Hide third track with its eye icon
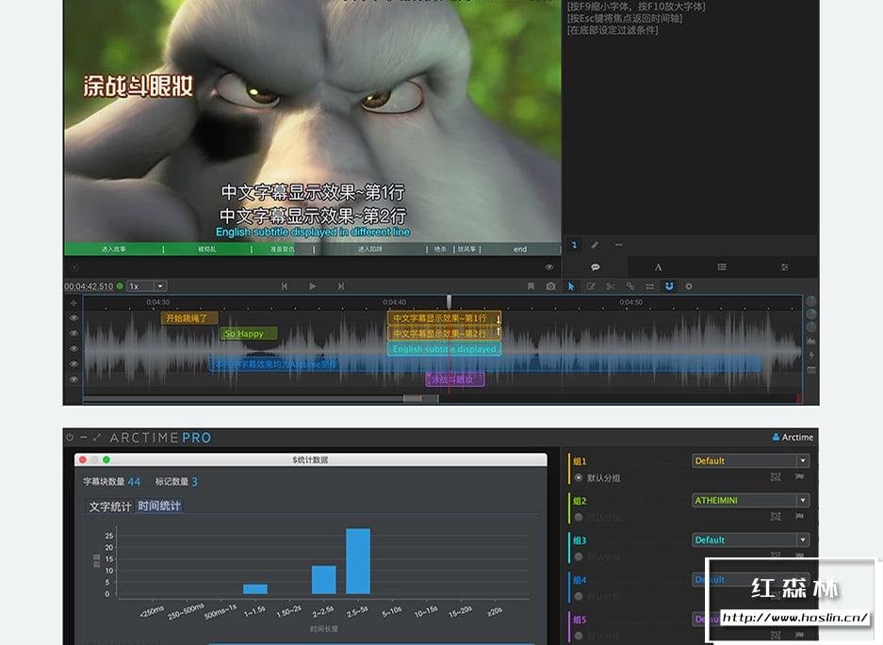This screenshot has height=645, width=883. 74,349
